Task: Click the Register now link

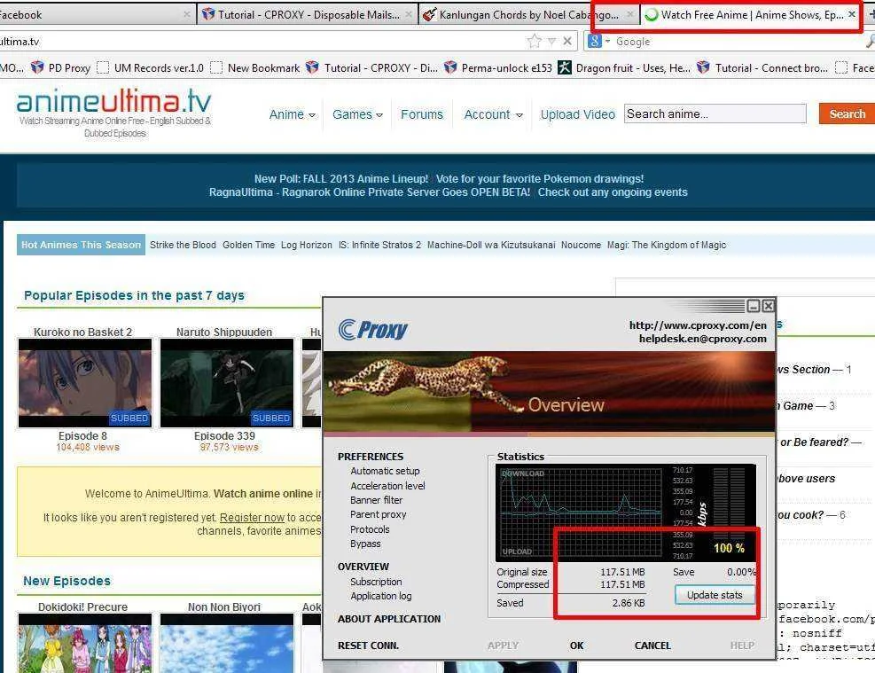Action: pyautogui.click(x=253, y=518)
